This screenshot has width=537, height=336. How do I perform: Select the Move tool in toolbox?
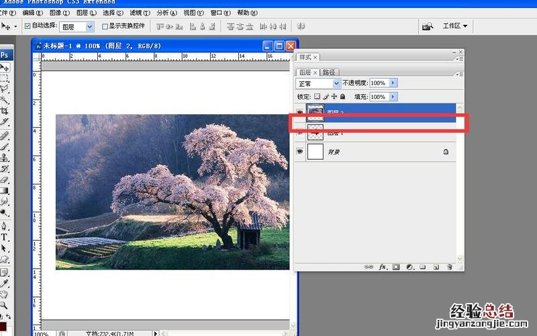[x=4, y=68]
